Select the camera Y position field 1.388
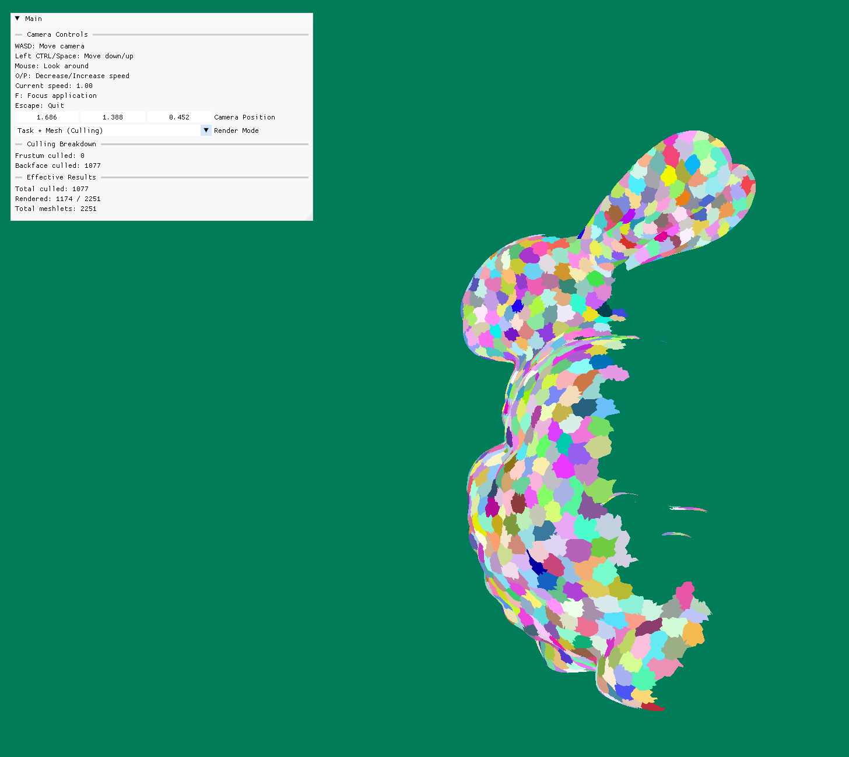Image resolution: width=849 pixels, height=757 pixels. pos(113,117)
